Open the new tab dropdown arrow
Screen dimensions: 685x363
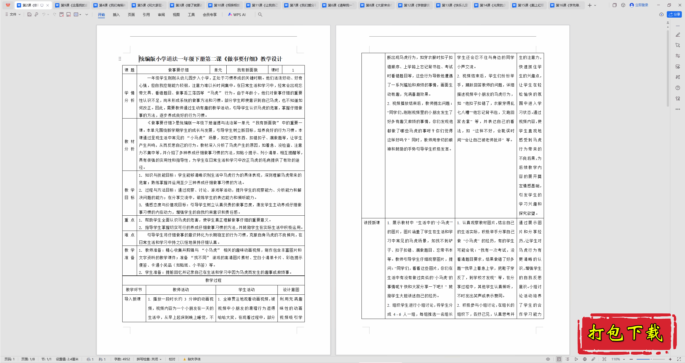coord(595,5)
